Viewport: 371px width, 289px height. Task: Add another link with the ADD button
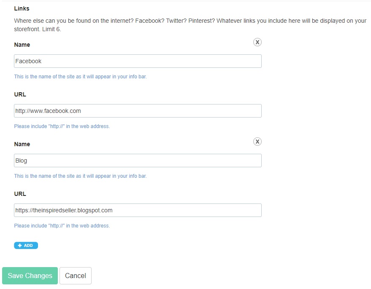pyautogui.click(x=26, y=246)
